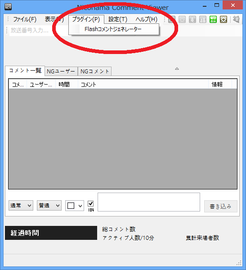This screenshot has height=270, width=246.
Task: Open the 設定(T) menu
Action: tap(118, 19)
